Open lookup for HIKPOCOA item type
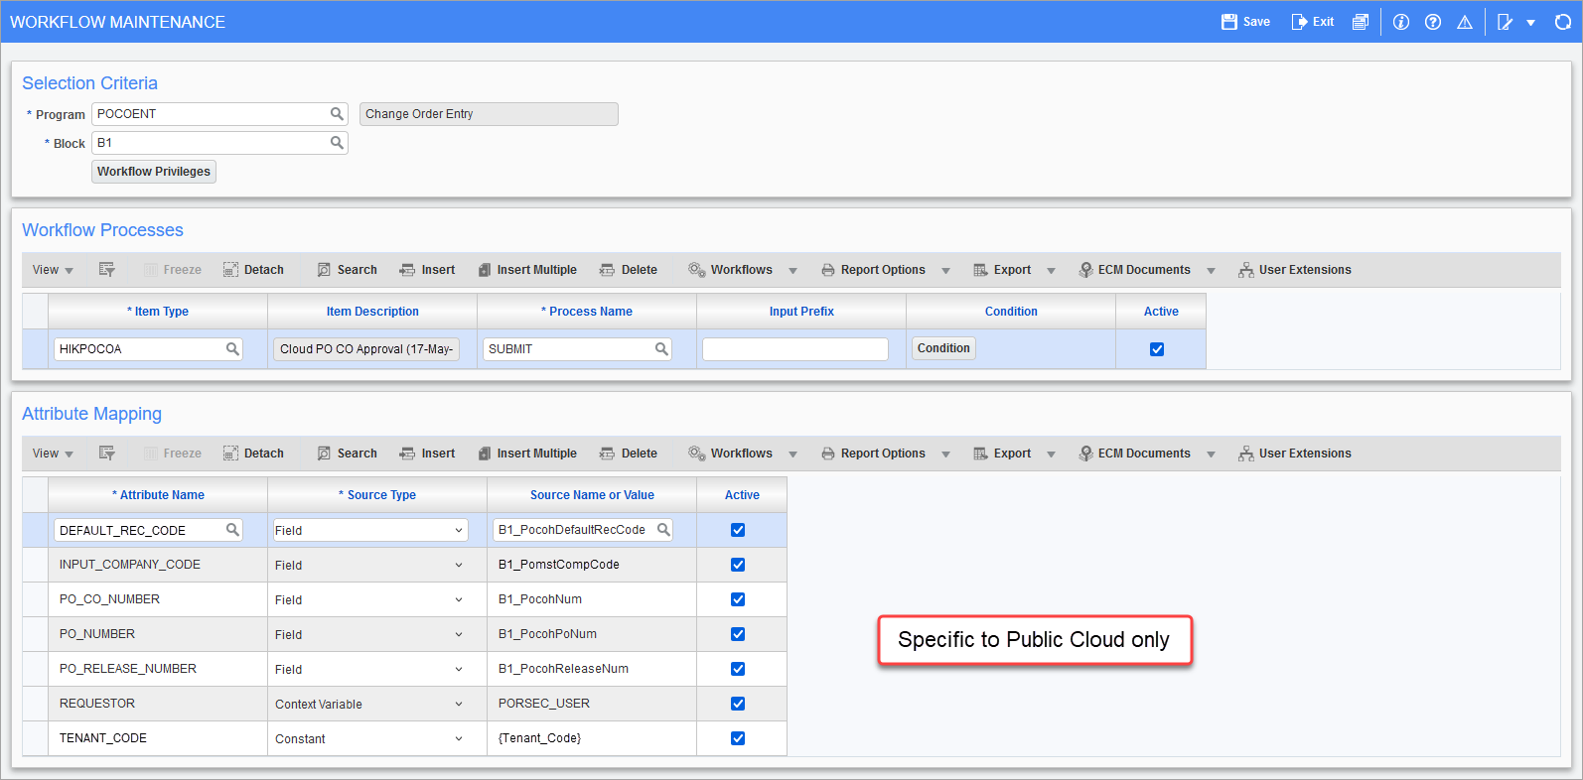Image resolution: width=1583 pixels, height=780 pixels. (x=232, y=349)
